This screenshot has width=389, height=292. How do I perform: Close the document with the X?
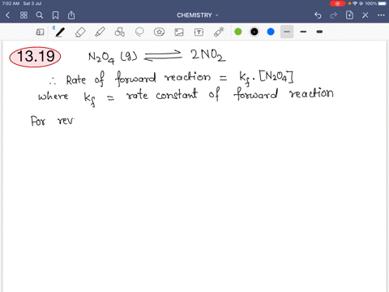click(365, 15)
